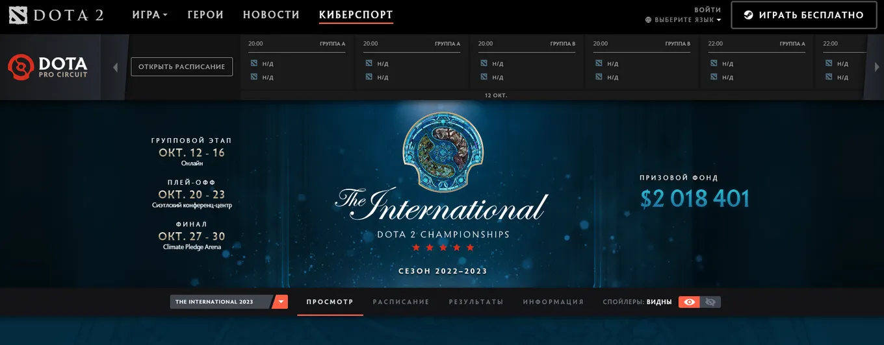Switch to the ПРОСМОТР tab
884x345 pixels.
[x=330, y=302]
